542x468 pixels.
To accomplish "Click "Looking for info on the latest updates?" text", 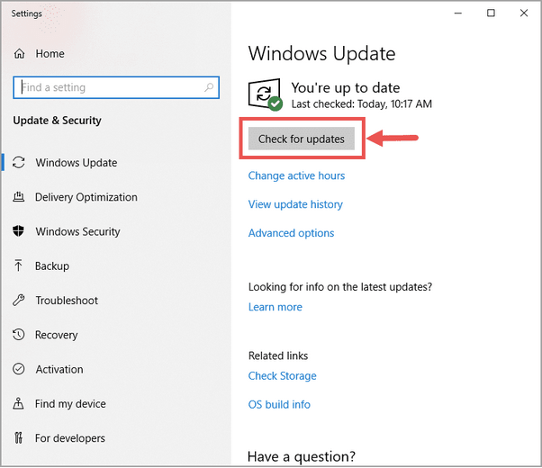I will (340, 287).
